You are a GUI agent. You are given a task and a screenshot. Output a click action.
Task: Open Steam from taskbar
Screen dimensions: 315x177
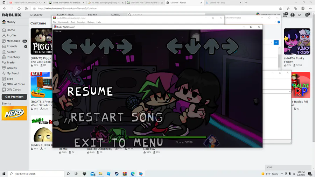(117, 174)
